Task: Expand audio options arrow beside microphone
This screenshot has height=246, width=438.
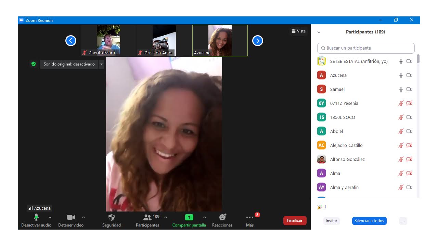Action: pyautogui.click(x=50, y=217)
